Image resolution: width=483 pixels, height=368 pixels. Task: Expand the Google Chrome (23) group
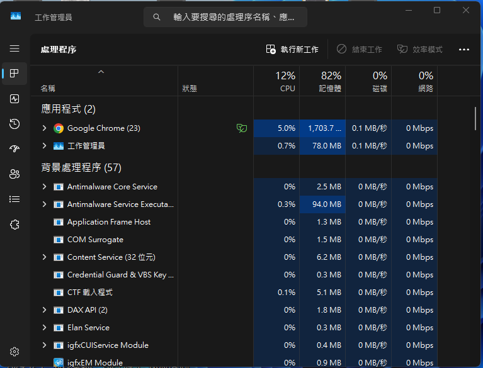44,128
